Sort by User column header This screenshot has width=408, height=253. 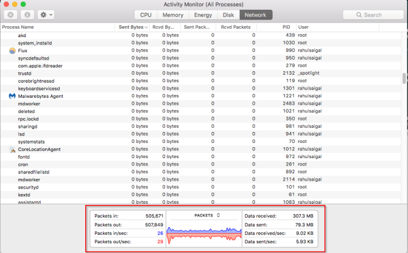point(338,27)
